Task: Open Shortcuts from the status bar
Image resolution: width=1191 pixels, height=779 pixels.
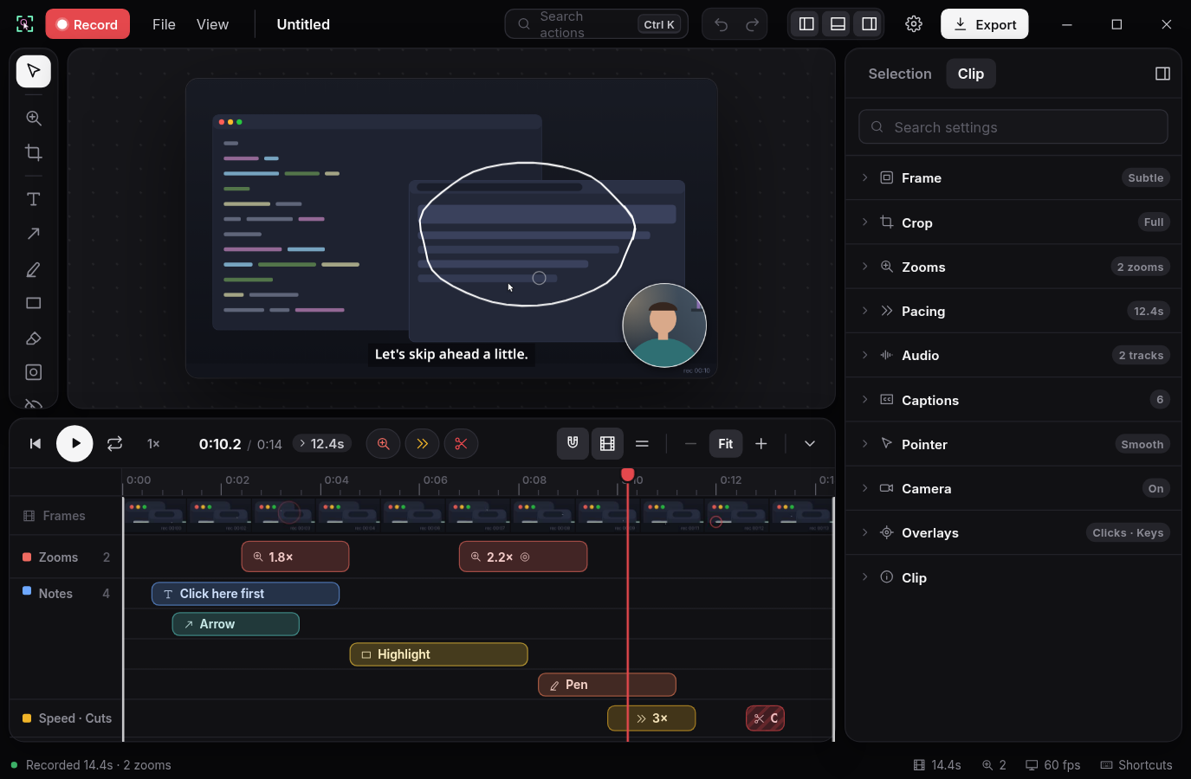Action: pyautogui.click(x=1136, y=765)
